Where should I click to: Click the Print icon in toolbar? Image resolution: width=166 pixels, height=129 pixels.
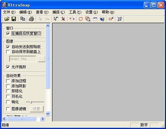tap(32, 19)
